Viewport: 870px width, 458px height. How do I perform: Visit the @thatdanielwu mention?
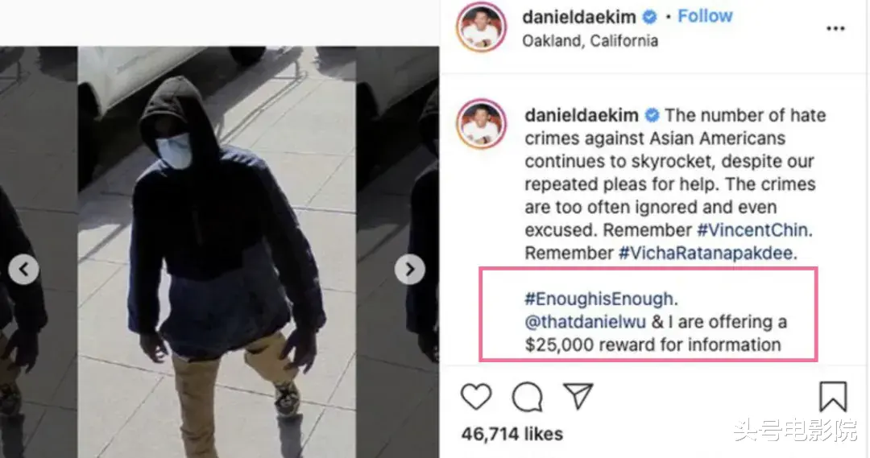tap(586, 322)
